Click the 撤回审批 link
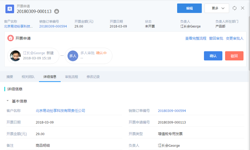The image size is (250, 150). pyautogui.click(x=216, y=39)
